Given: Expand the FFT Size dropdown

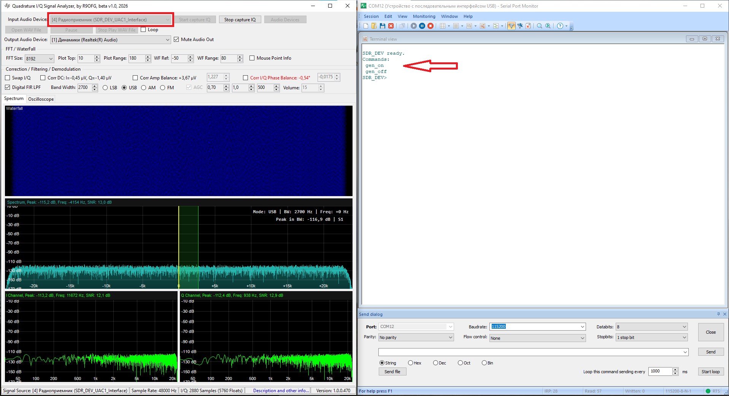Looking at the screenshot, I should click(51, 59).
